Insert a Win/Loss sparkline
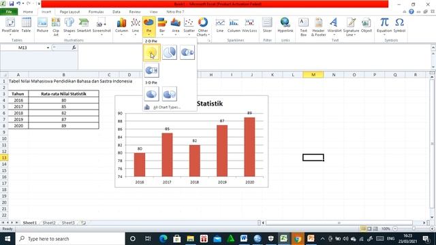Image resolution: width=436 pixels, height=245 pixels. [x=249, y=25]
